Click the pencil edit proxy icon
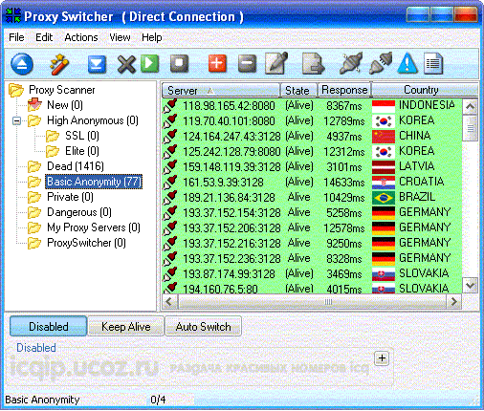This screenshot has height=411, width=484. [276, 63]
